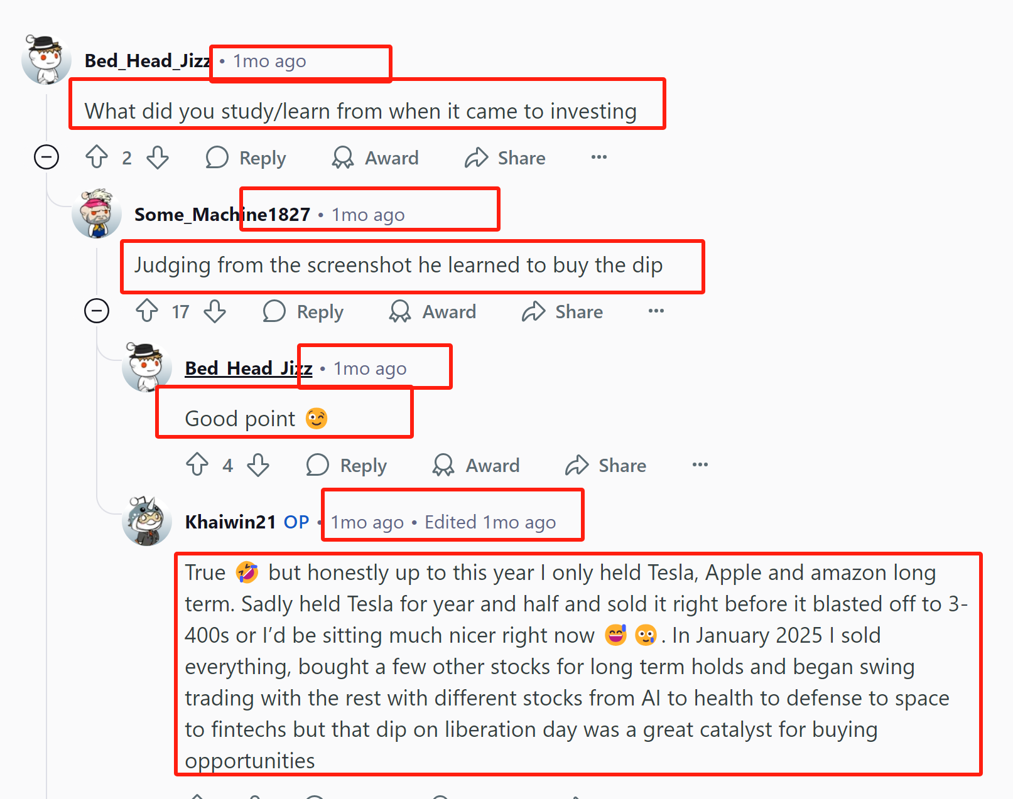Viewport: 1013px width, 799px height.
Task: Click Share arrow under 'buy the dip' comment
Action: pyautogui.click(x=534, y=311)
